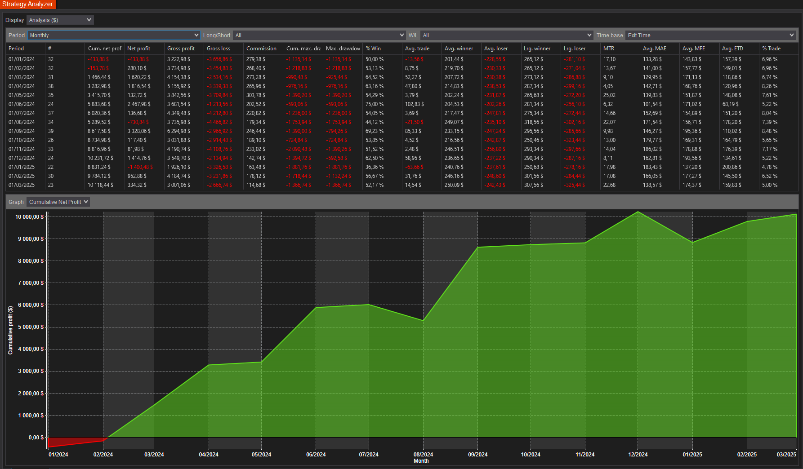Select the 01/09/2024 period row
Viewport: 803px width, 469px height.
(402, 131)
